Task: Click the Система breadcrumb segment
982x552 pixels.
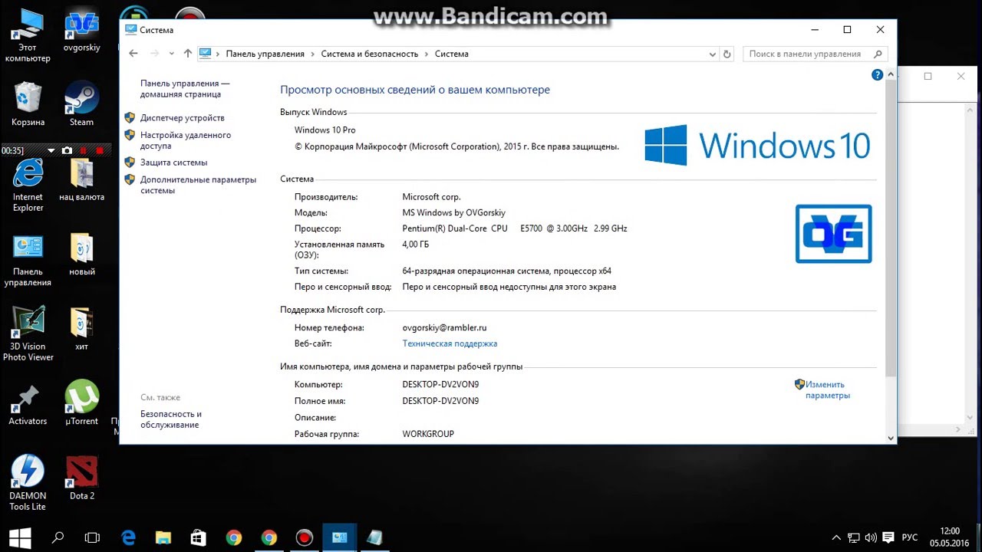Action: pos(451,54)
